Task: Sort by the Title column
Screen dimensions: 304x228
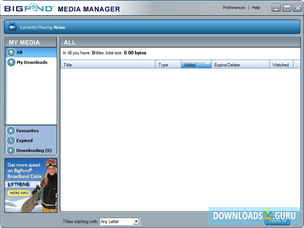Action: point(108,65)
